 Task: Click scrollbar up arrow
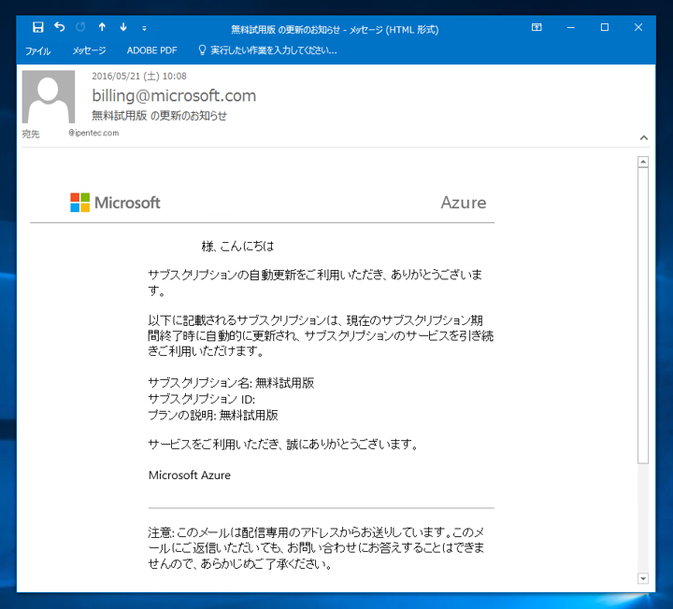pyautogui.click(x=642, y=162)
